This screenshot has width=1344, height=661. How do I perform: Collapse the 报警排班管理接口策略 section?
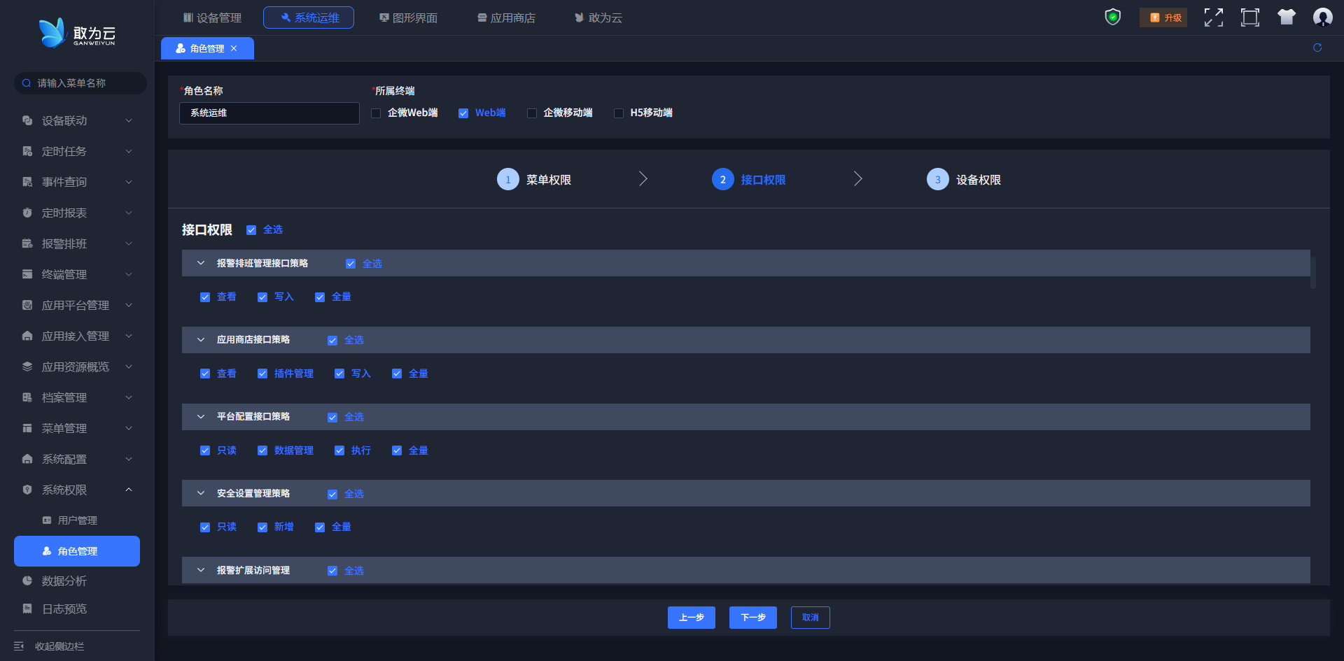pos(201,263)
